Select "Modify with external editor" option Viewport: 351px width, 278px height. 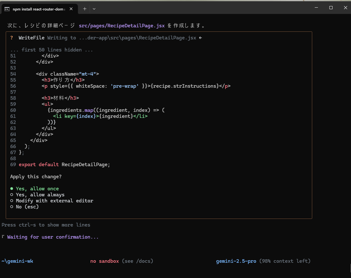pos(54,201)
